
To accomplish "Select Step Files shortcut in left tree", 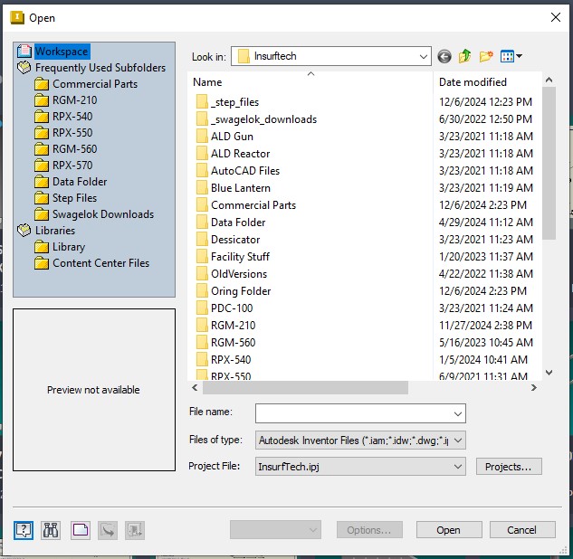I will 74,198.
